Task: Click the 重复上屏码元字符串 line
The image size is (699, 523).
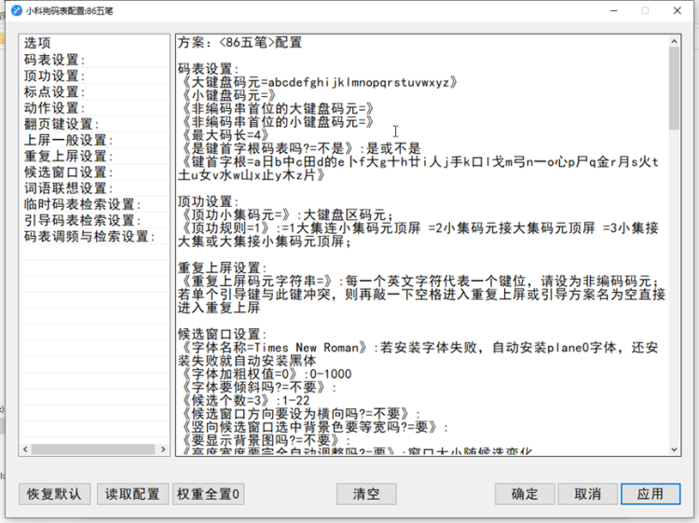Action: [421, 295]
